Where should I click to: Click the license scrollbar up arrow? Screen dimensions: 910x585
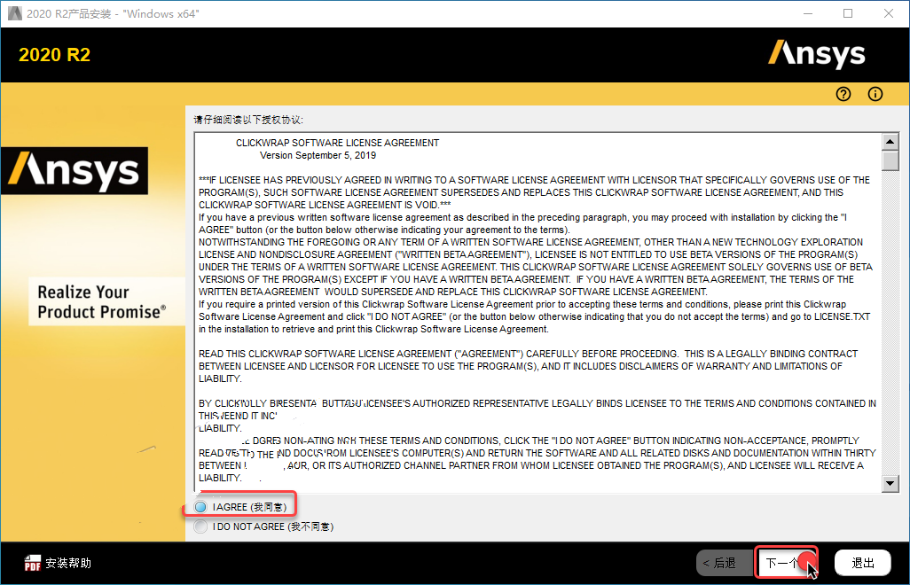890,142
